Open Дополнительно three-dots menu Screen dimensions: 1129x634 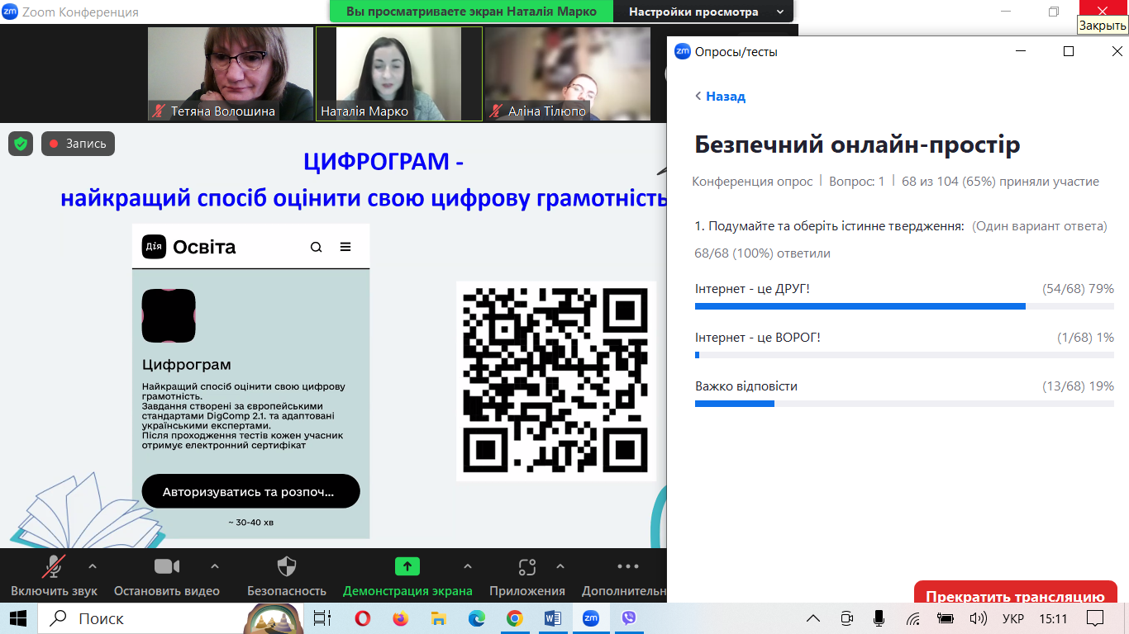coord(628,567)
